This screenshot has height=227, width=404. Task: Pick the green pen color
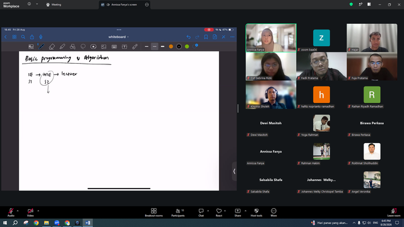coord(187,47)
